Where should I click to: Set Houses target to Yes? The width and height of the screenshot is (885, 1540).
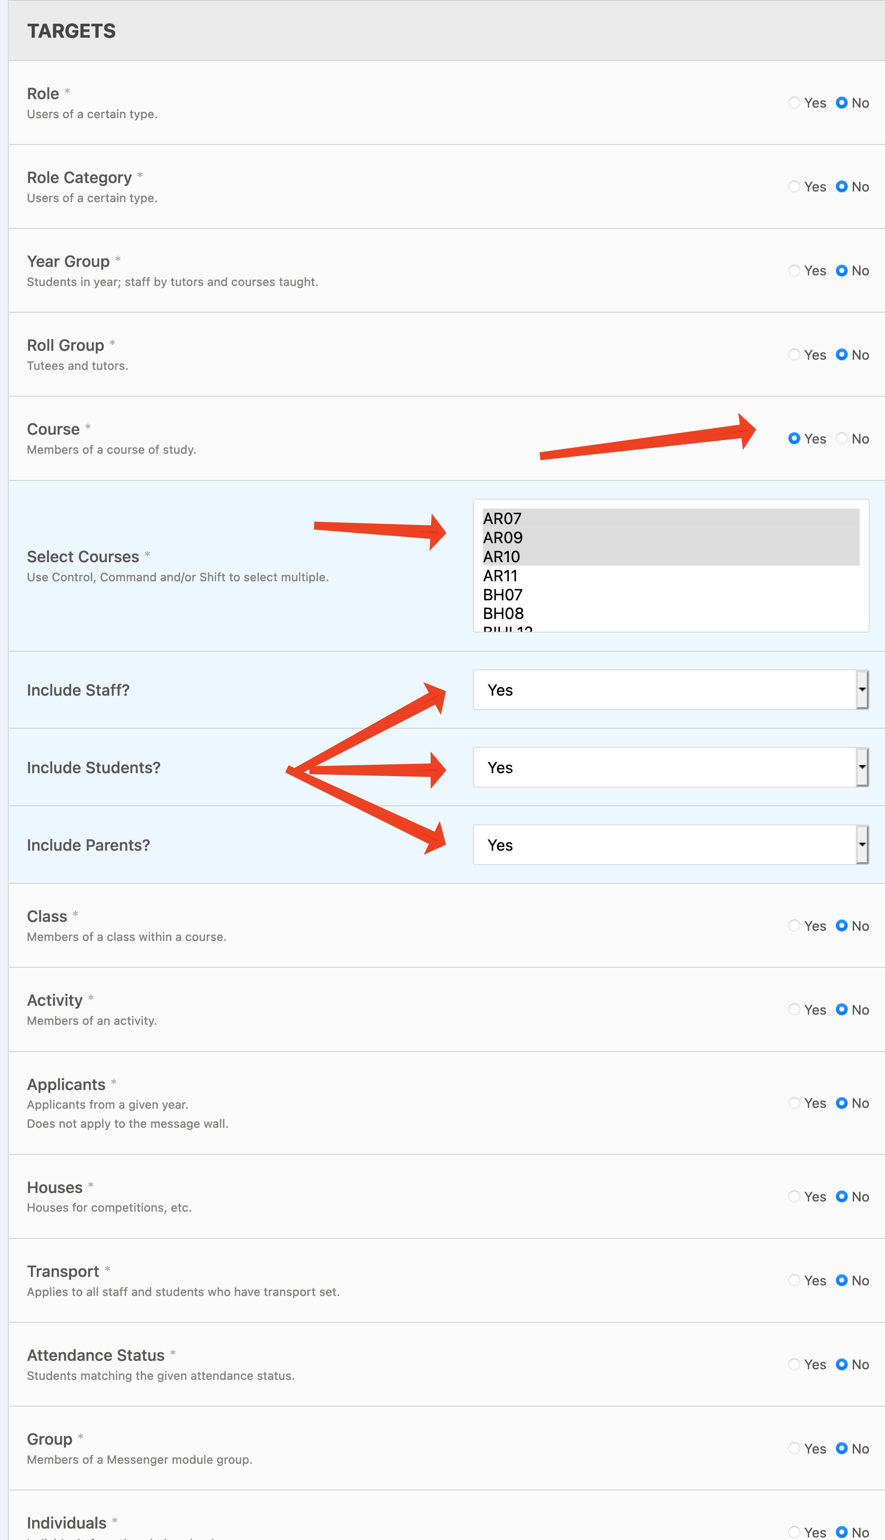[x=794, y=1197]
